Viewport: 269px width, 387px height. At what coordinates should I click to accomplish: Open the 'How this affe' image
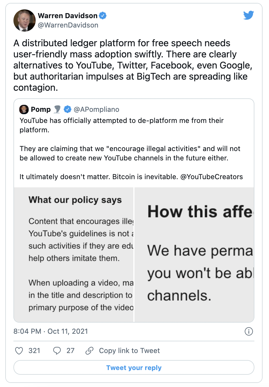194,255
